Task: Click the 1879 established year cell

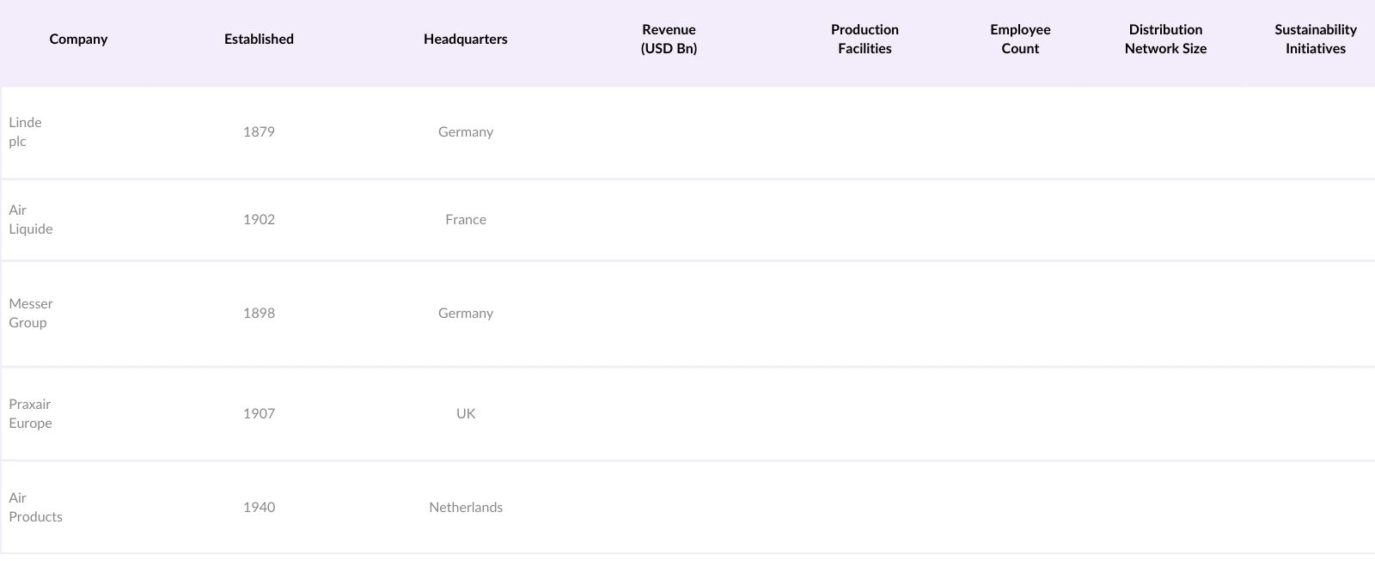Action: (259, 132)
